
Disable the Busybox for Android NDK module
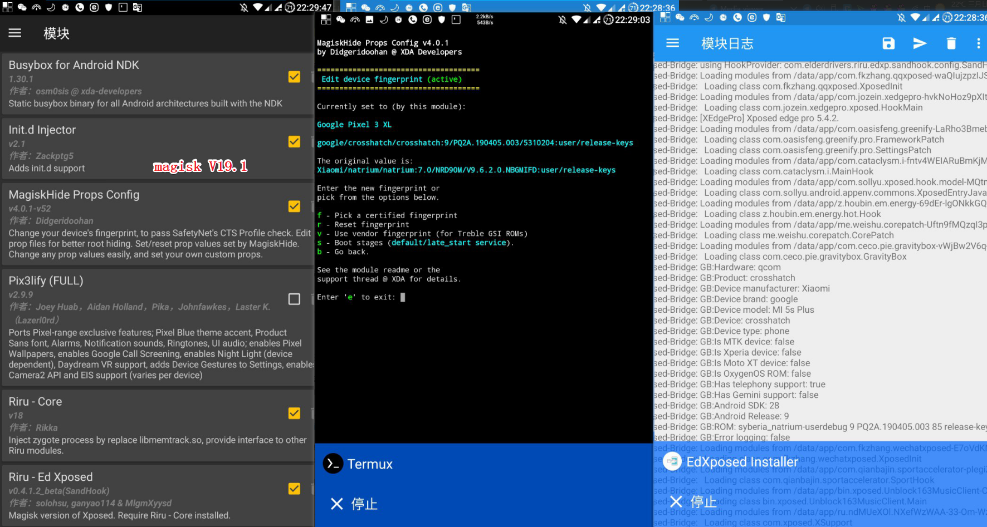pyautogui.click(x=294, y=77)
